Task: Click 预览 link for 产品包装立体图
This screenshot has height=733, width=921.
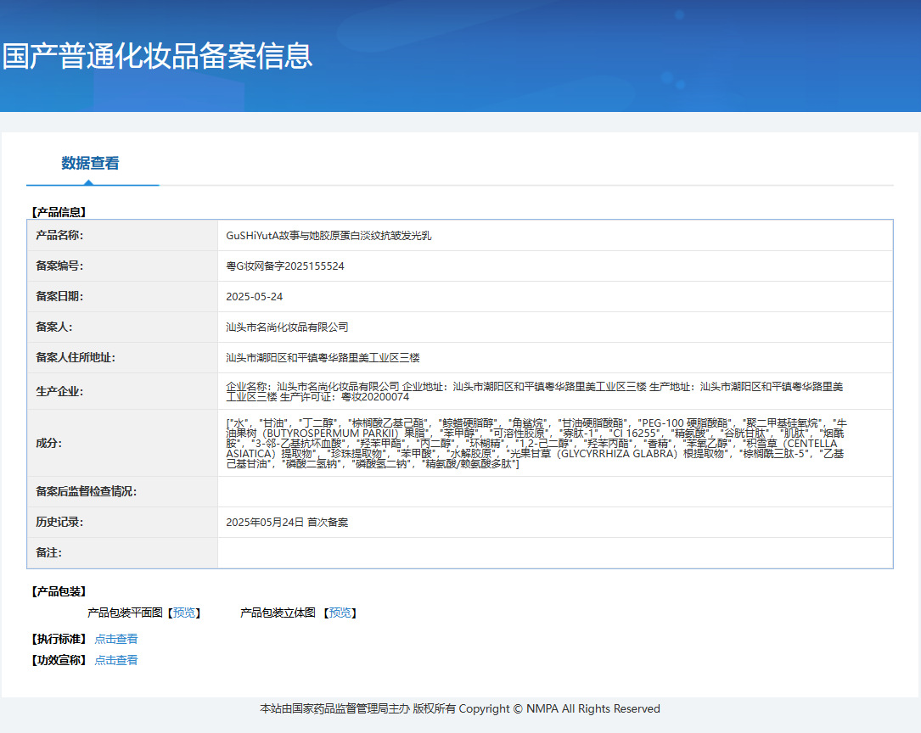Action: (x=340, y=613)
